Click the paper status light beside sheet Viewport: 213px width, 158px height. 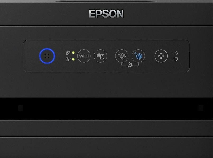coord(172,59)
